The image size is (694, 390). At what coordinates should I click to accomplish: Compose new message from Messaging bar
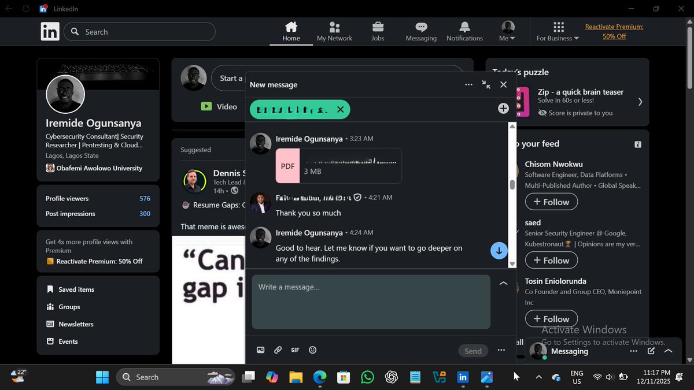(651, 351)
